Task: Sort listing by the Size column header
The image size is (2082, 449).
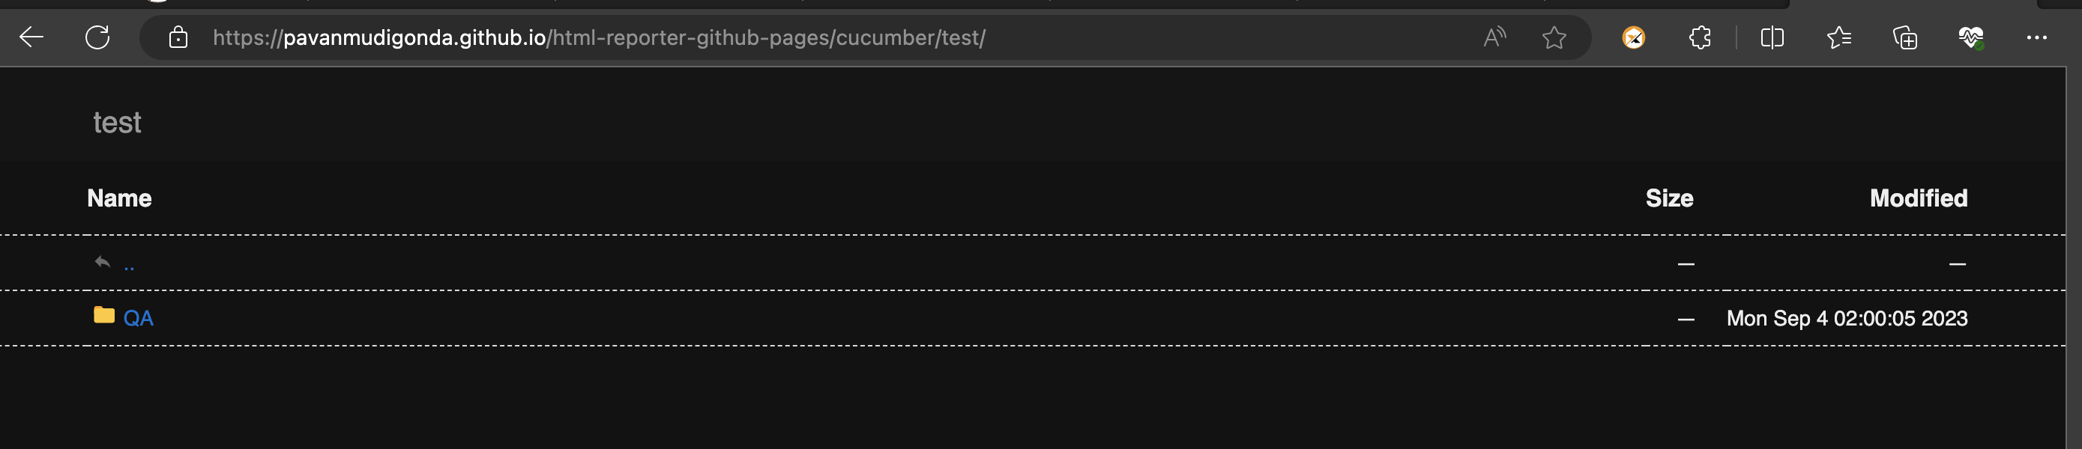Action: [1669, 198]
